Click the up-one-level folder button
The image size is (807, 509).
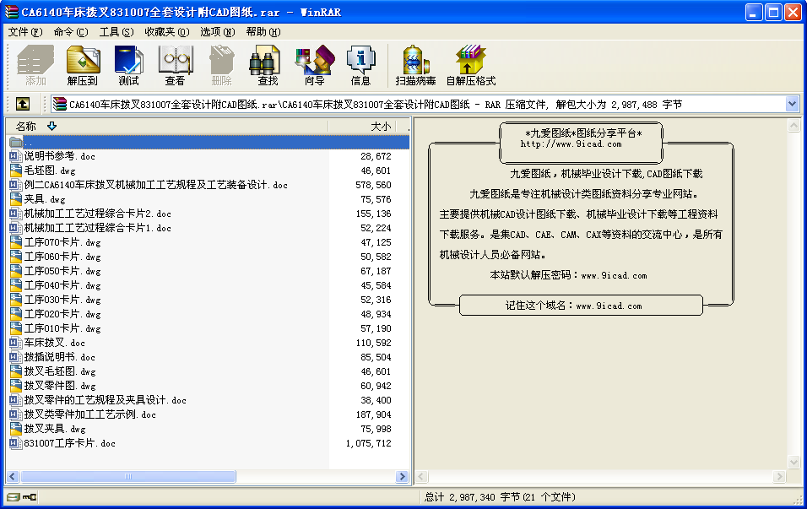[x=23, y=104]
